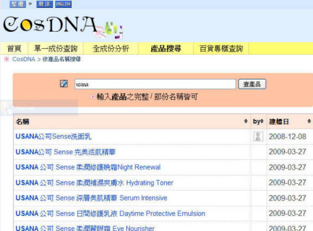Image resolution: width=313 pixels, height=231 pixels.
Task: Click the date 2008-12-08 cell
Action: tap(287, 137)
